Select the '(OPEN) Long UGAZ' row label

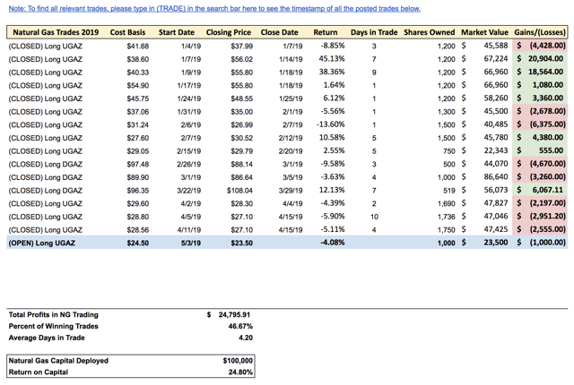coord(42,244)
